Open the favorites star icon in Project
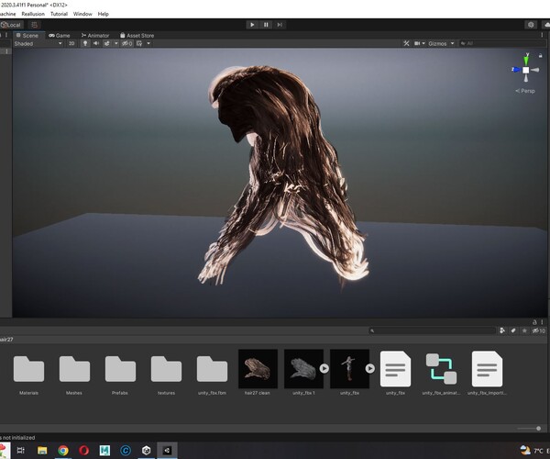This screenshot has height=459, width=550. [524, 330]
